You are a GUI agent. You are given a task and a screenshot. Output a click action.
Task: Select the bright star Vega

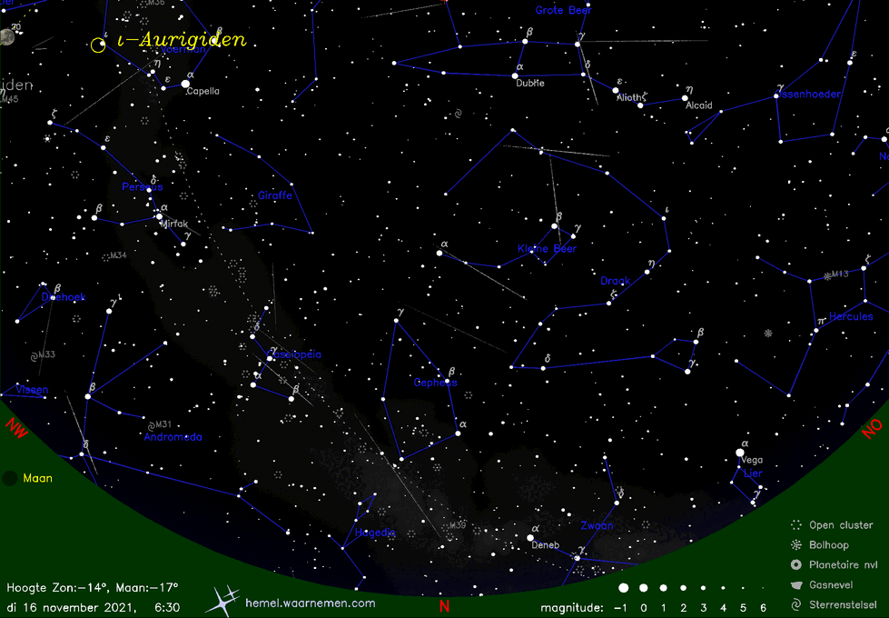click(x=741, y=453)
